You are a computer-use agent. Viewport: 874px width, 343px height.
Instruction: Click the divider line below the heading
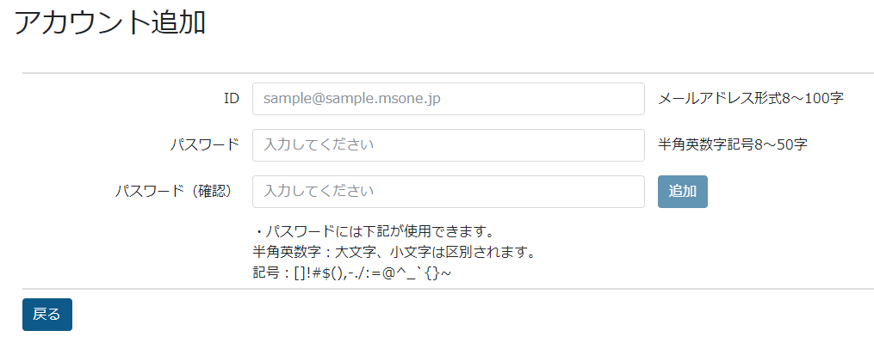coord(448,73)
